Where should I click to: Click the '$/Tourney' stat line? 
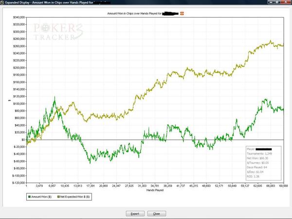(x=258, y=163)
